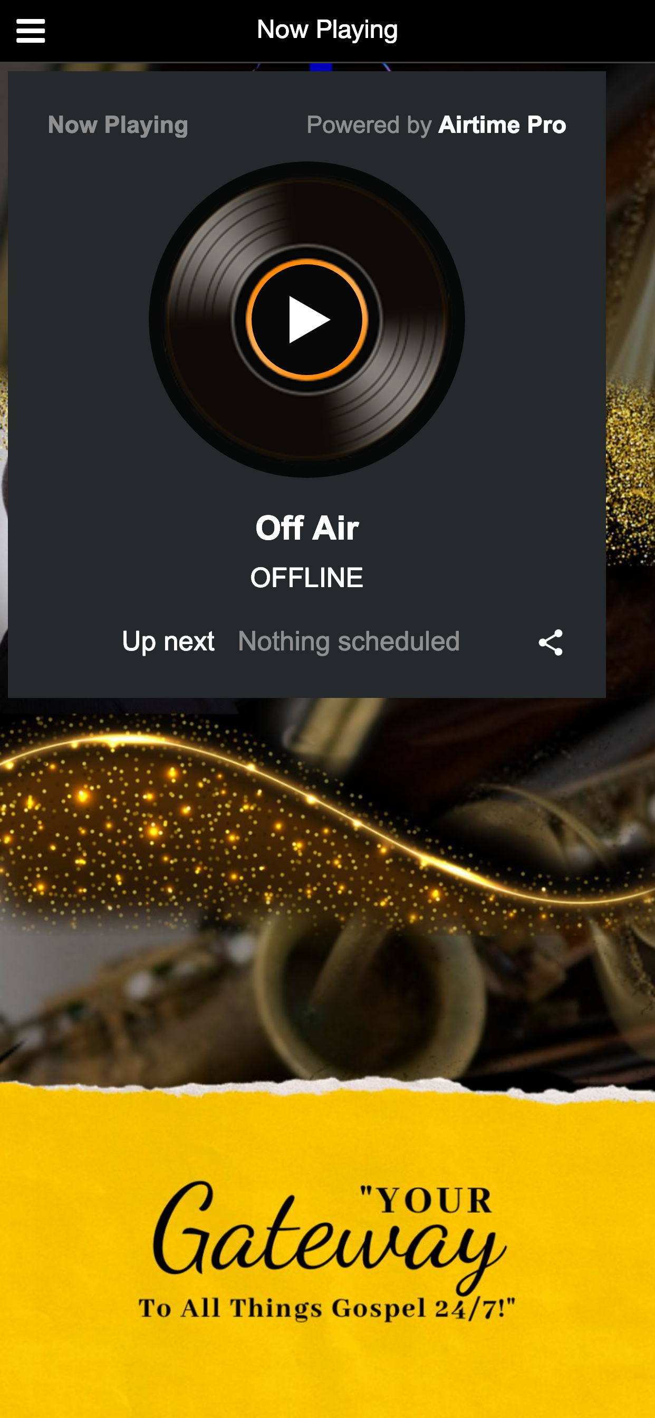This screenshot has width=655, height=1418.
Task: Click the Up next label
Action: click(x=168, y=642)
